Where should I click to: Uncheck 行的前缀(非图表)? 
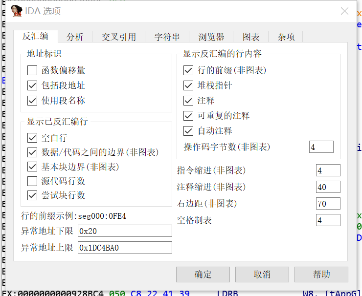188,70
